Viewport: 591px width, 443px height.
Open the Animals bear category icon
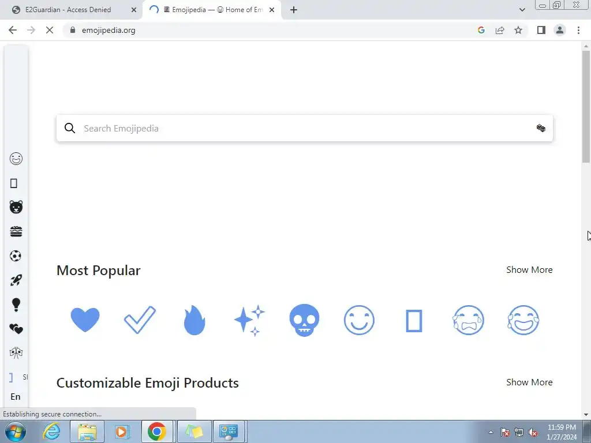pyautogui.click(x=16, y=207)
